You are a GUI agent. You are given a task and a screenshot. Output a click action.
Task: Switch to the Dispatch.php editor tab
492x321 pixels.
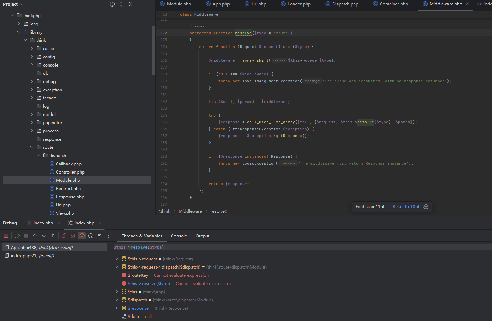point(345,4)
